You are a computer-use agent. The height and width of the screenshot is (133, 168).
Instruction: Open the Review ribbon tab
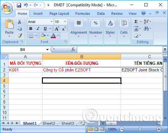[117, 14]
